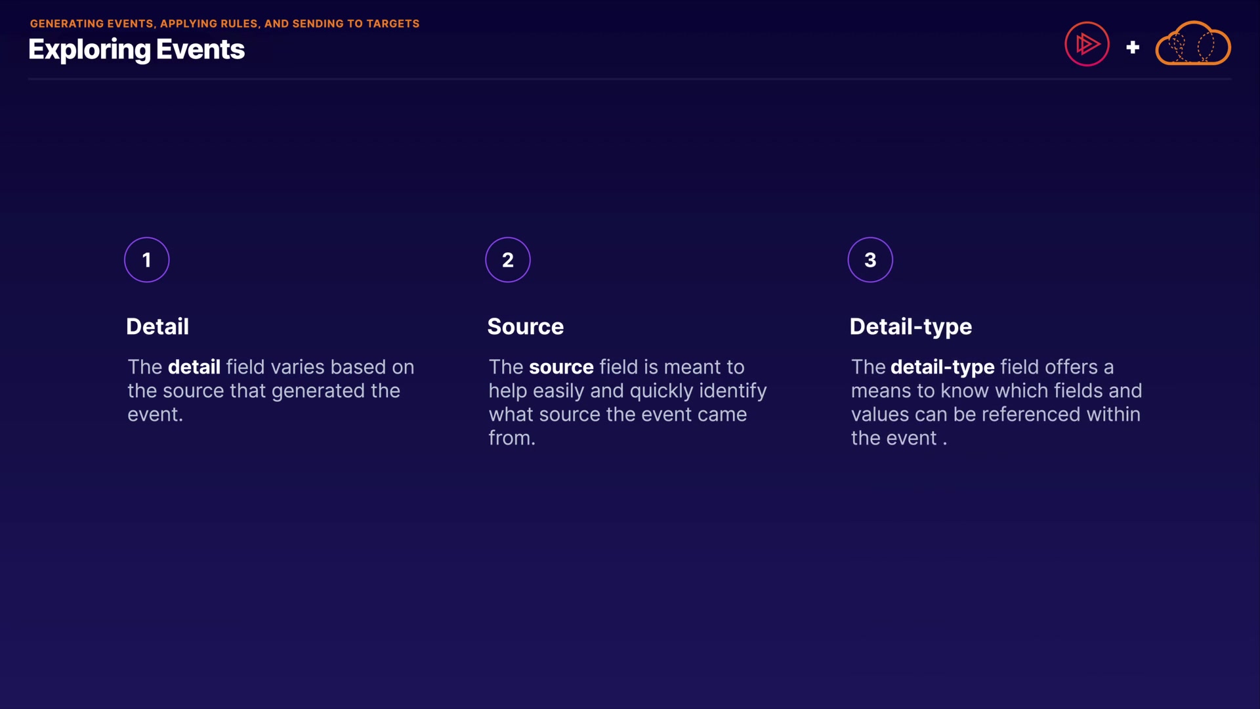1260x709 pixels.
Task: Click the Detail heading
Action: tap(157, 326)
